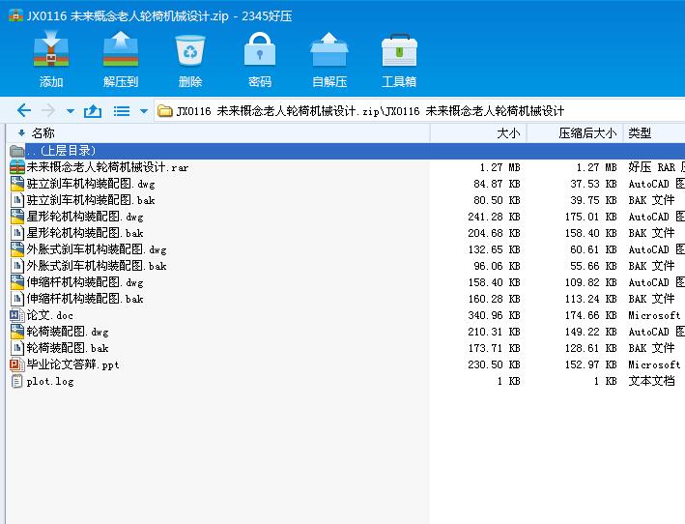Select 论文.doc file name
The height and width of the screenshot is (524, 685).
49,315
